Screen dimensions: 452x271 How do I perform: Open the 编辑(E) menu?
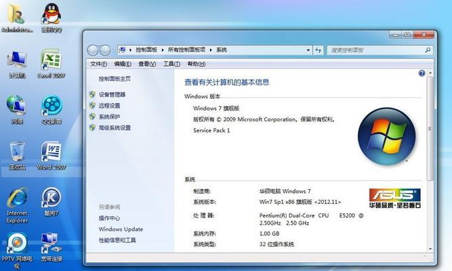[x=123, y=64]
